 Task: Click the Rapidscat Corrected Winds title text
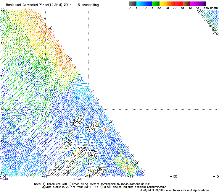[x=52, y=5]
